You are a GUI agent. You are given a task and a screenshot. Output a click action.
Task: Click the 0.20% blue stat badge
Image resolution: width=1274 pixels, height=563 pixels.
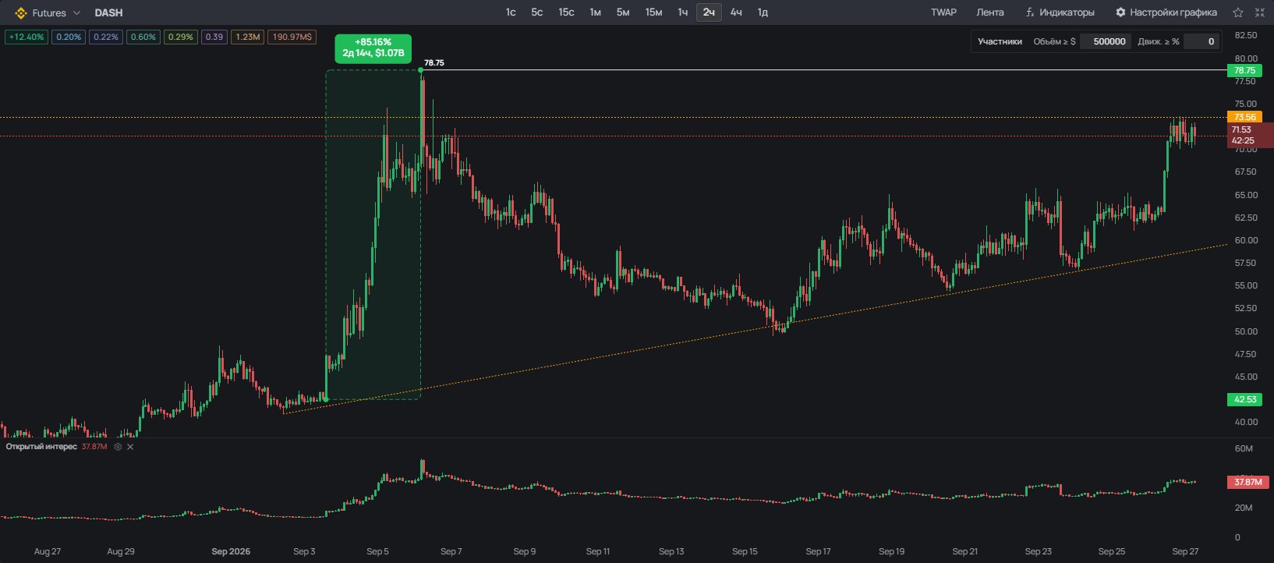(x=69, y=37)
